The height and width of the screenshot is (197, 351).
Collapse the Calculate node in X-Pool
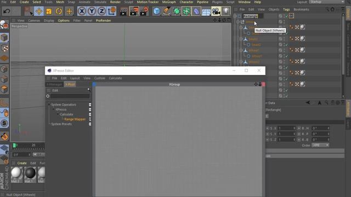(x=58, y=114)
